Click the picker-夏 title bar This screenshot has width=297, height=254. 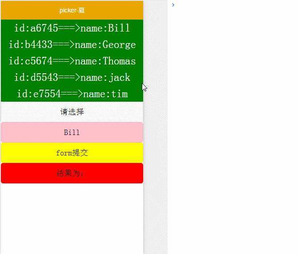point(72,10)
